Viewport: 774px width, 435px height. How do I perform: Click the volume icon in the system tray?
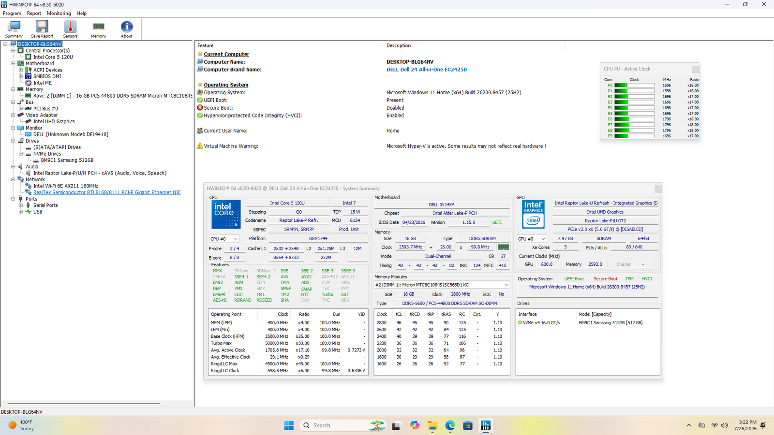click(724, 425)
